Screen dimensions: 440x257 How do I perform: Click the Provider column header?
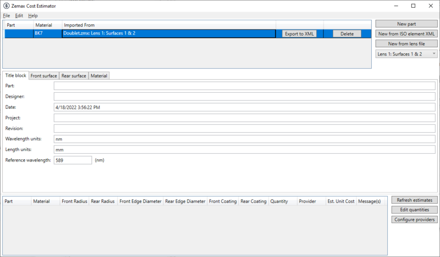(x=311, y=201)
